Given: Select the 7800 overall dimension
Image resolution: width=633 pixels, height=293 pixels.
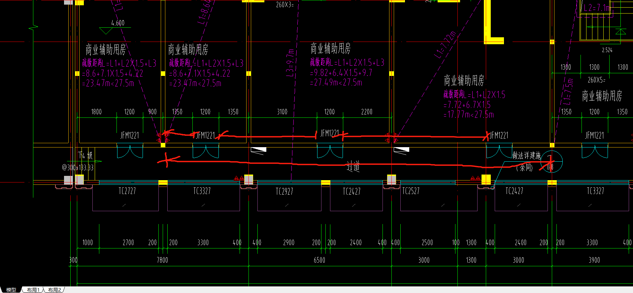Looking at the screenshot, I should (x=162, y=260).
